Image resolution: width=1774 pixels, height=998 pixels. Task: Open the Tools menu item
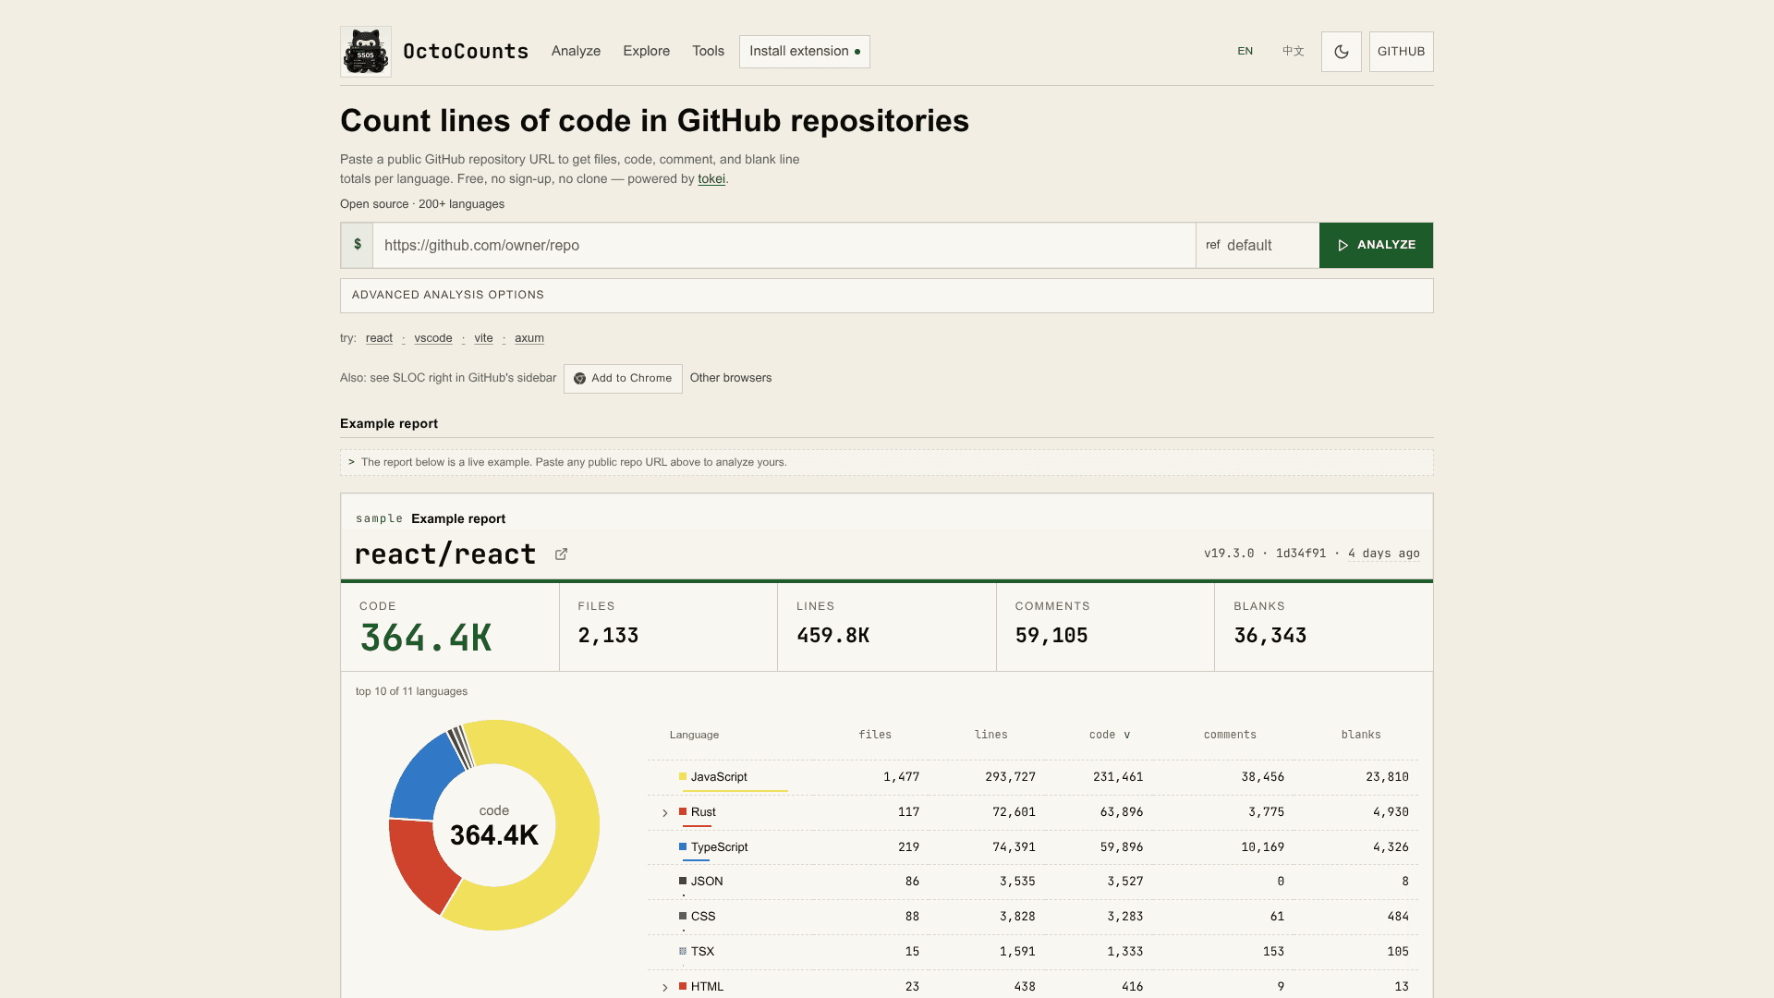[x=708, y=52]
